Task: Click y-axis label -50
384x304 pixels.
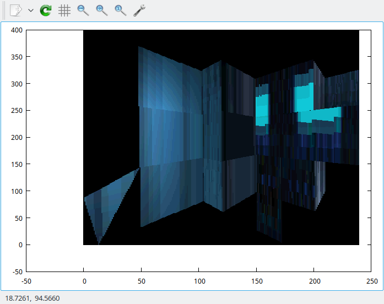Action: coord(17,272)
